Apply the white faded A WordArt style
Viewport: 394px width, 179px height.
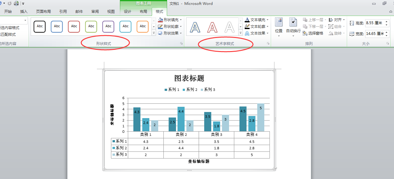229,27
